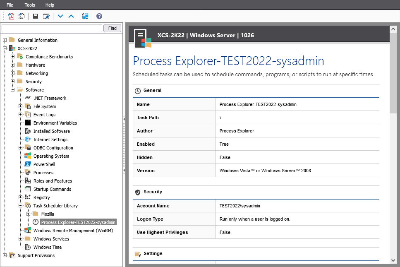Expand the Windows Services node
The image size is (400, 267).
[x=20, y=239]
